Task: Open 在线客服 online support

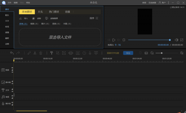Action: (x=152, y=2)
